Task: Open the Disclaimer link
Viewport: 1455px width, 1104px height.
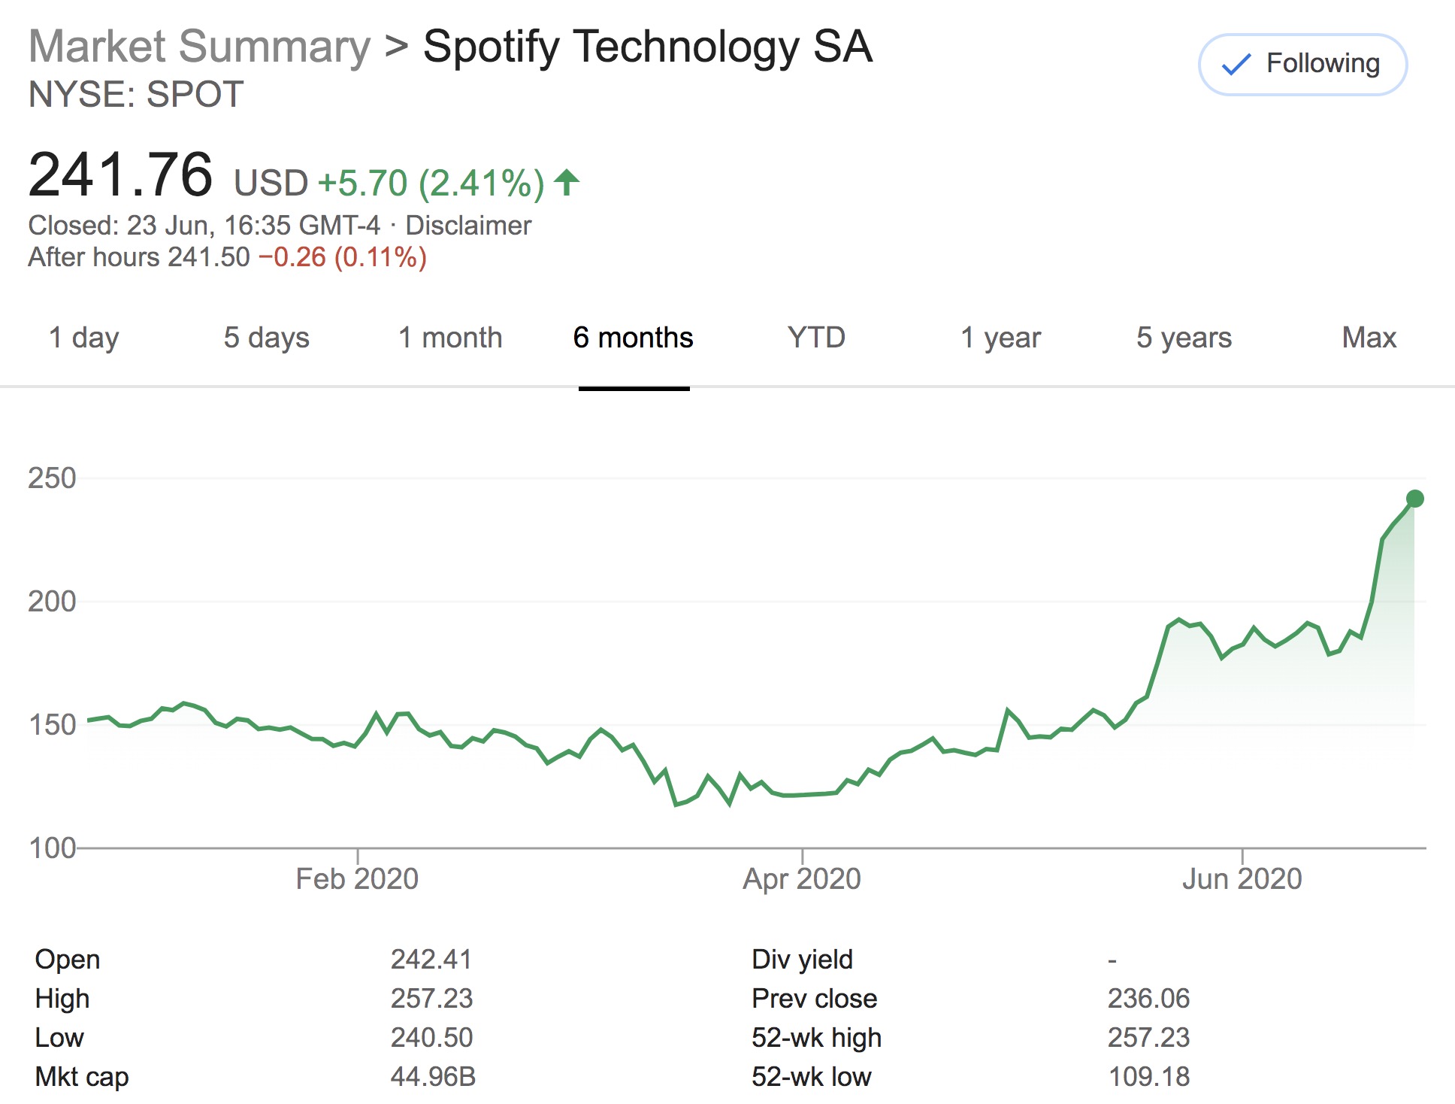Action: click(x=468, y=226)
